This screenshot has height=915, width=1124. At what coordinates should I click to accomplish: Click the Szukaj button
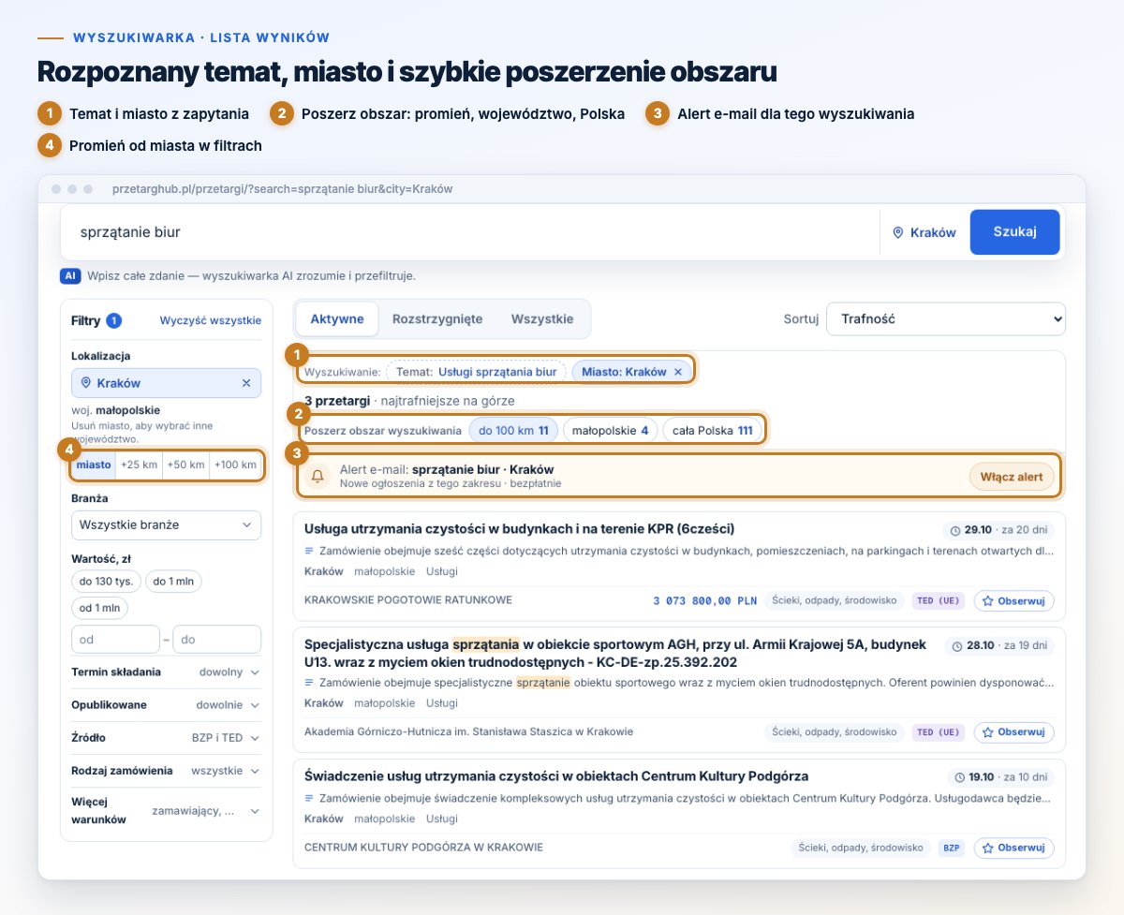[x=1014, y=232]
